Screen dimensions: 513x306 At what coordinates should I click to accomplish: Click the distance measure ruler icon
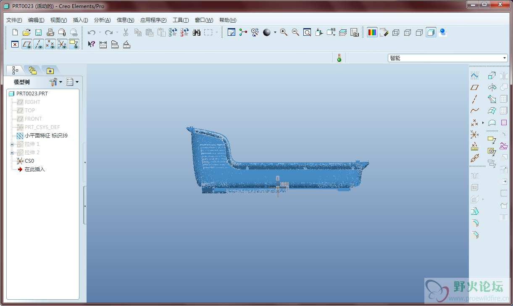103,44
